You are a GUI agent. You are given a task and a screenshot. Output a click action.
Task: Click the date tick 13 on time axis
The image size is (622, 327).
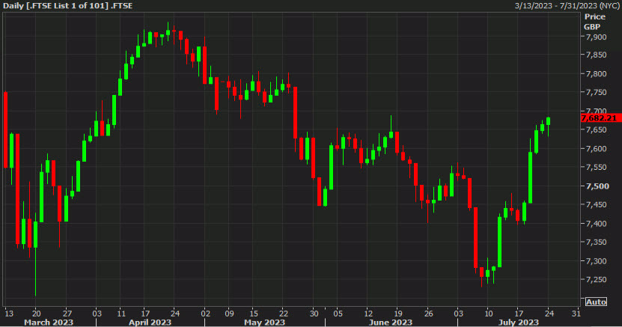tap(9, 314)
